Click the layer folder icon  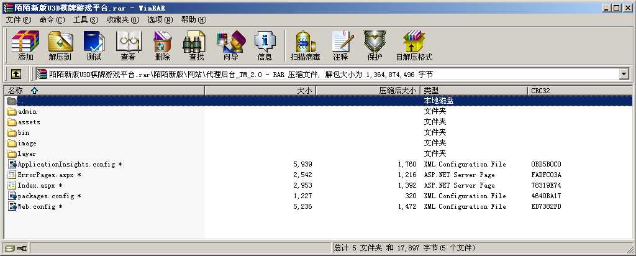point(12,153)
